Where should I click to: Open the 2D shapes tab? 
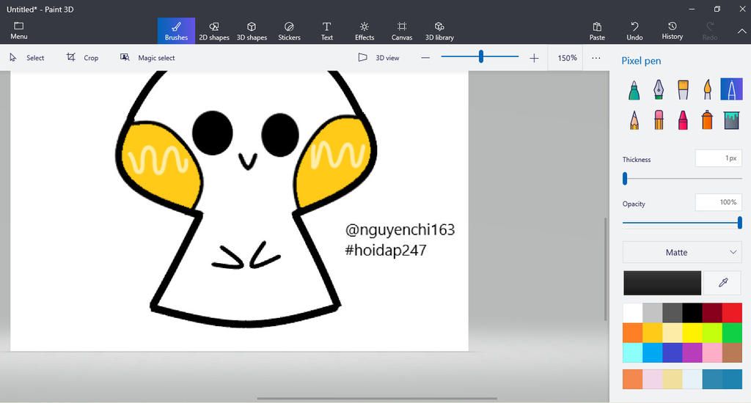tap(214, 31)
